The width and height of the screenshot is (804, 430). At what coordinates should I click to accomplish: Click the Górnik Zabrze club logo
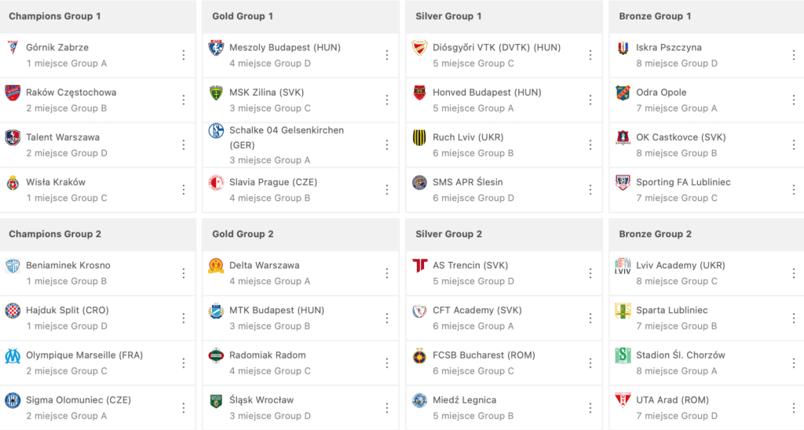pos(13,48)
